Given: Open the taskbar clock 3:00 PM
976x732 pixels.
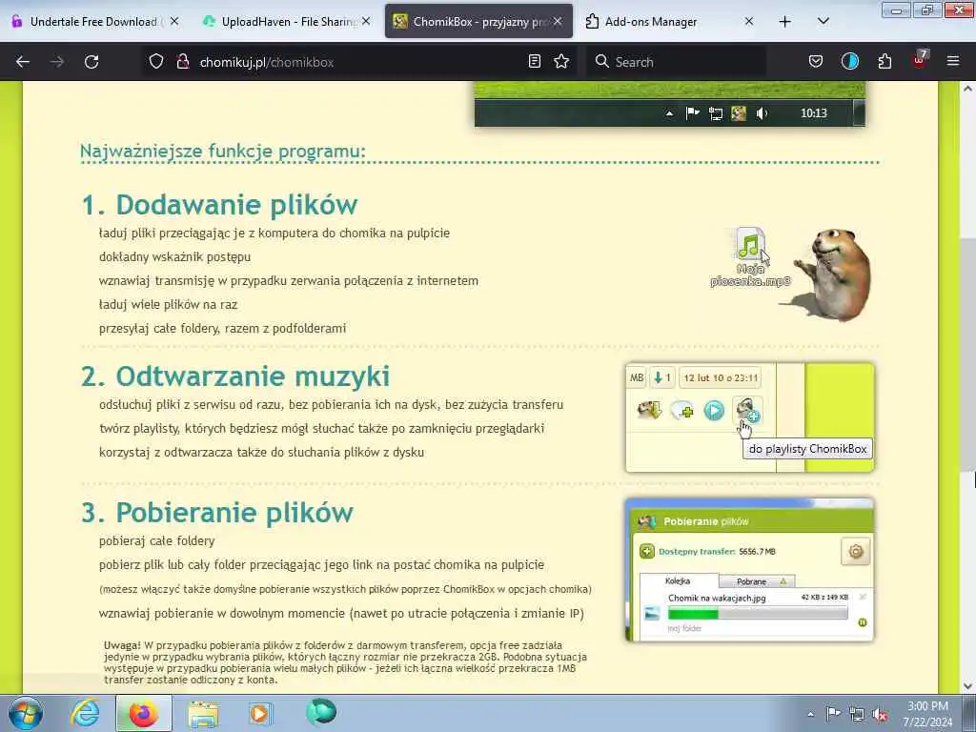Looking at the screenshot, I should coord(928,714).
